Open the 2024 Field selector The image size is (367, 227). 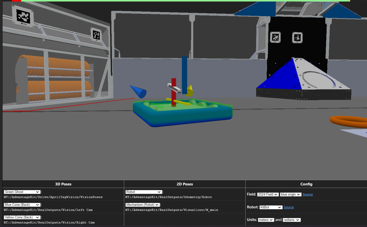[x=268, y=194]
